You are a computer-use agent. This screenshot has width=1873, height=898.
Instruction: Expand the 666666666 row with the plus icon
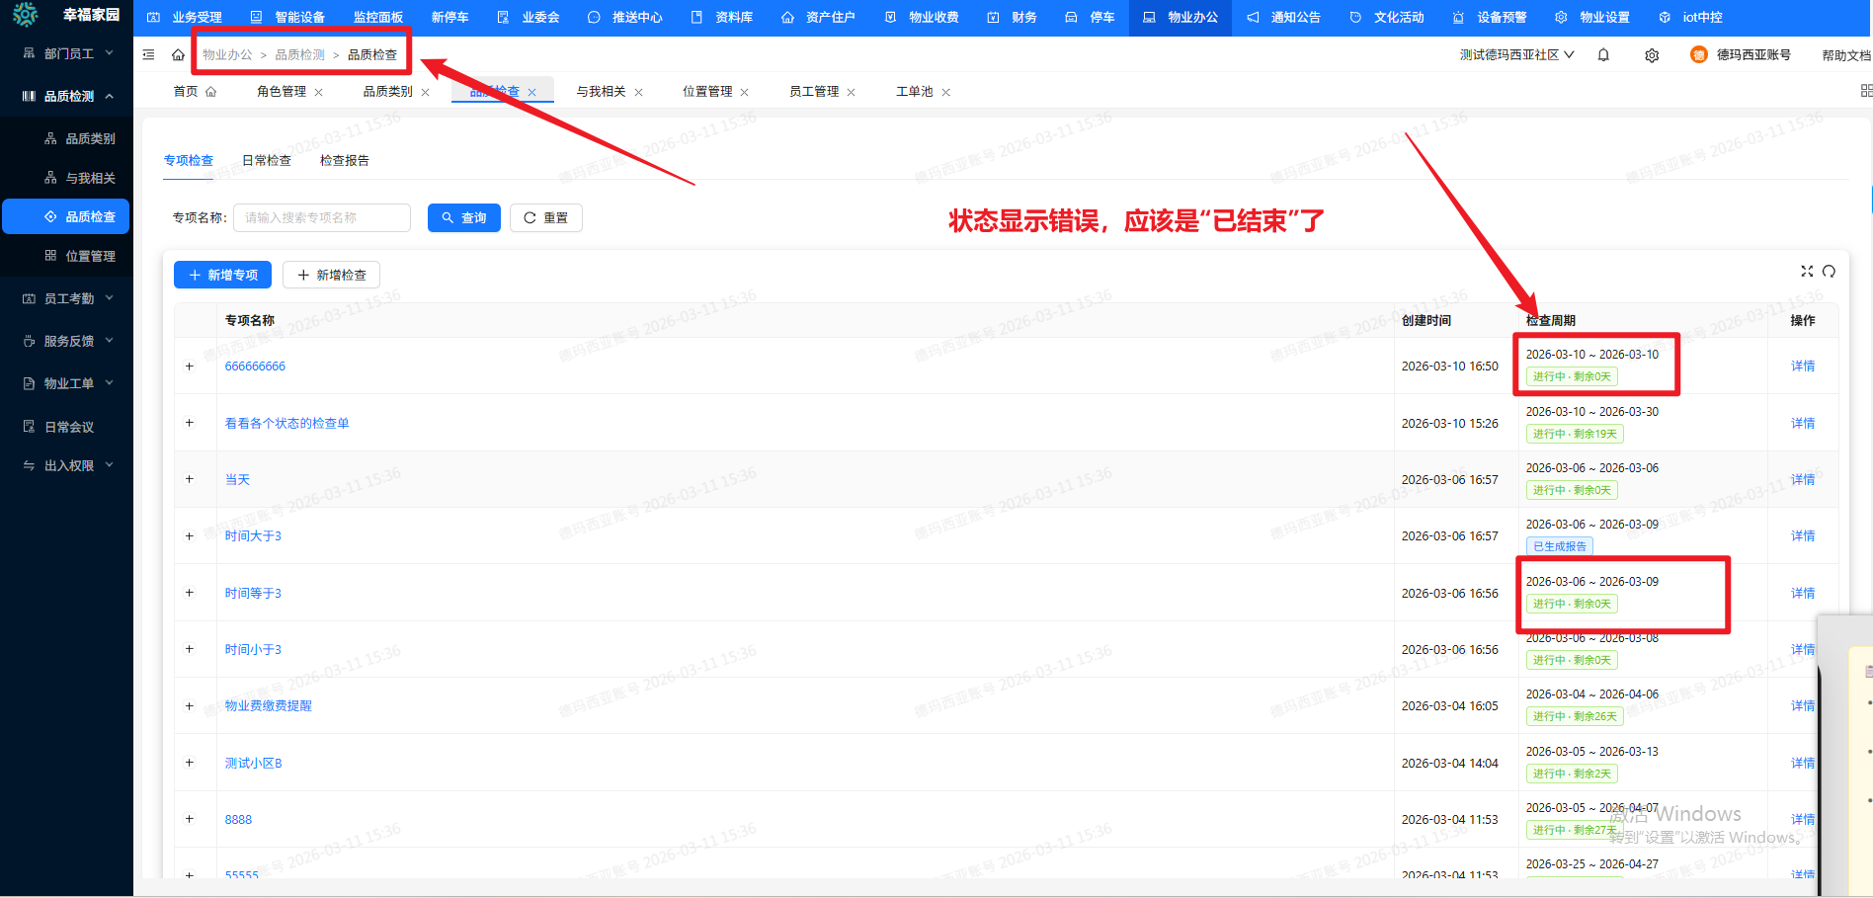[191, 366]
